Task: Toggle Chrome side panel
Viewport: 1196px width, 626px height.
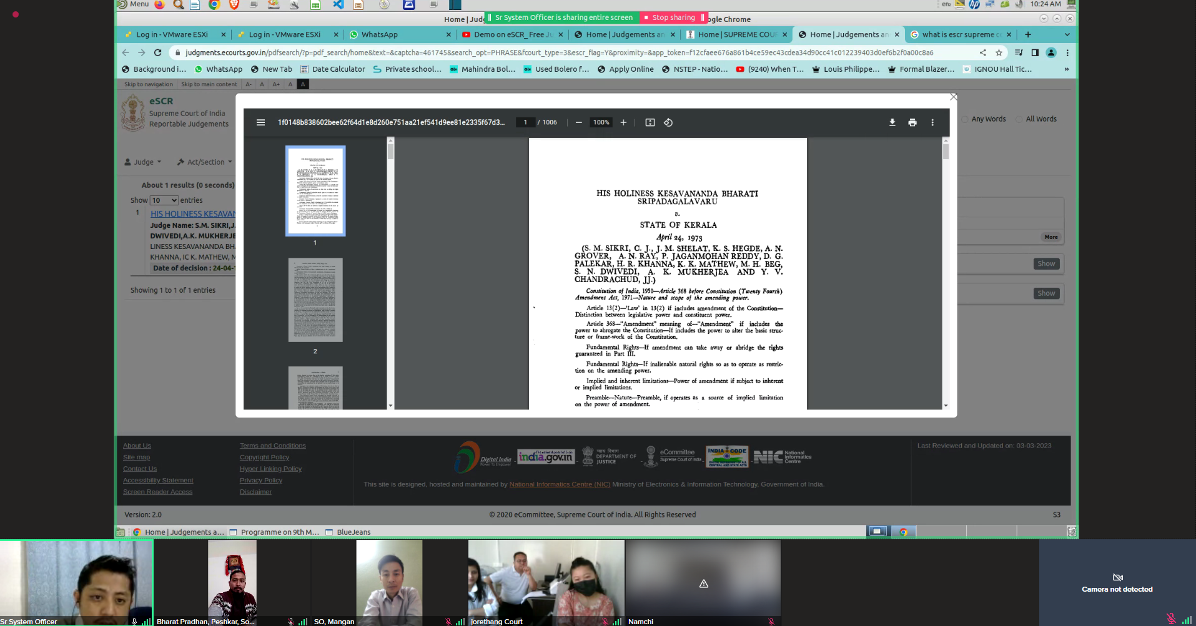Action: pyautogui.click(x=1035, y=52)
